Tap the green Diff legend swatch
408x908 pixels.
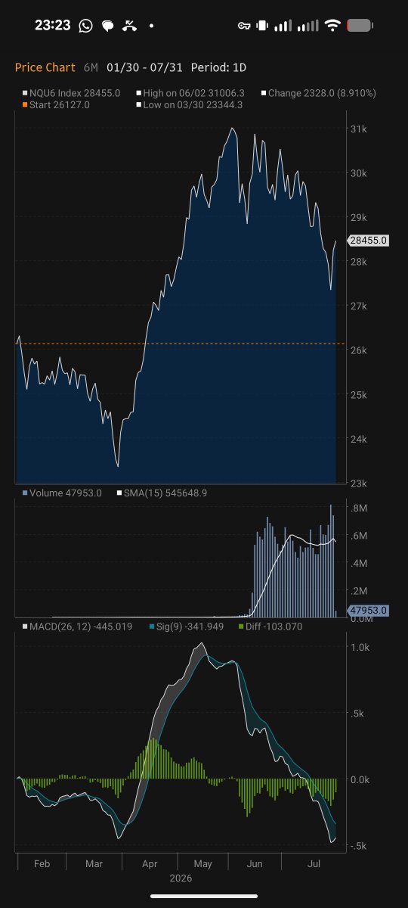coord(241,627)
